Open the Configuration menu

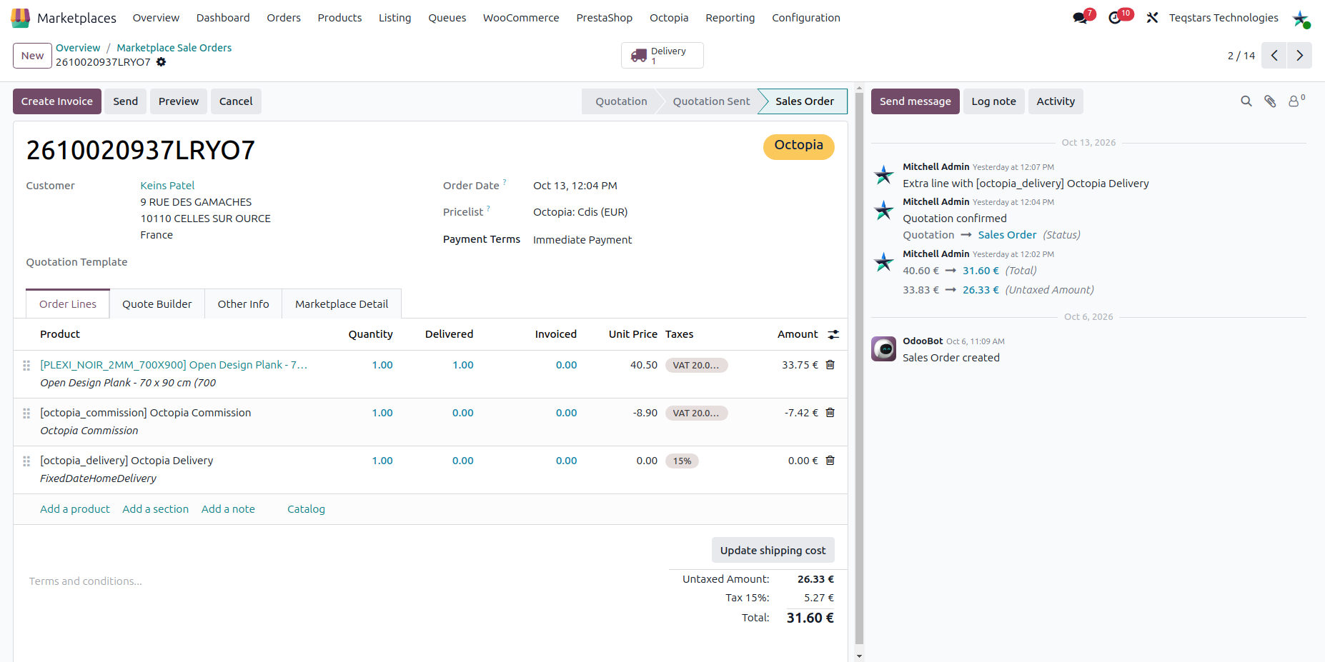point(806,18)
